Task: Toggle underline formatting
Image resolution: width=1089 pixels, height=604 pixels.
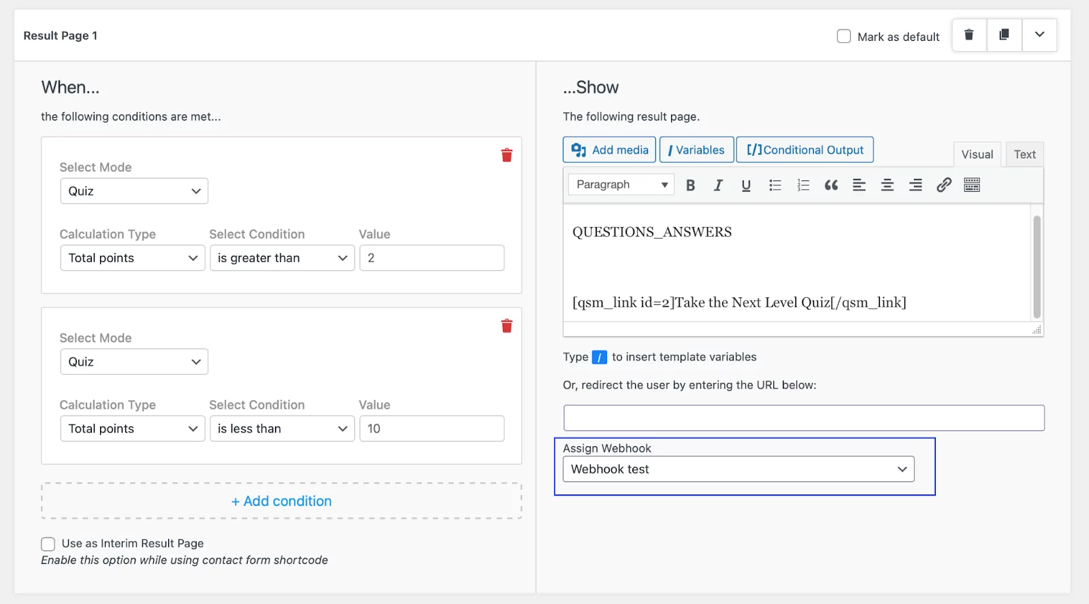Action: [746, 185]
